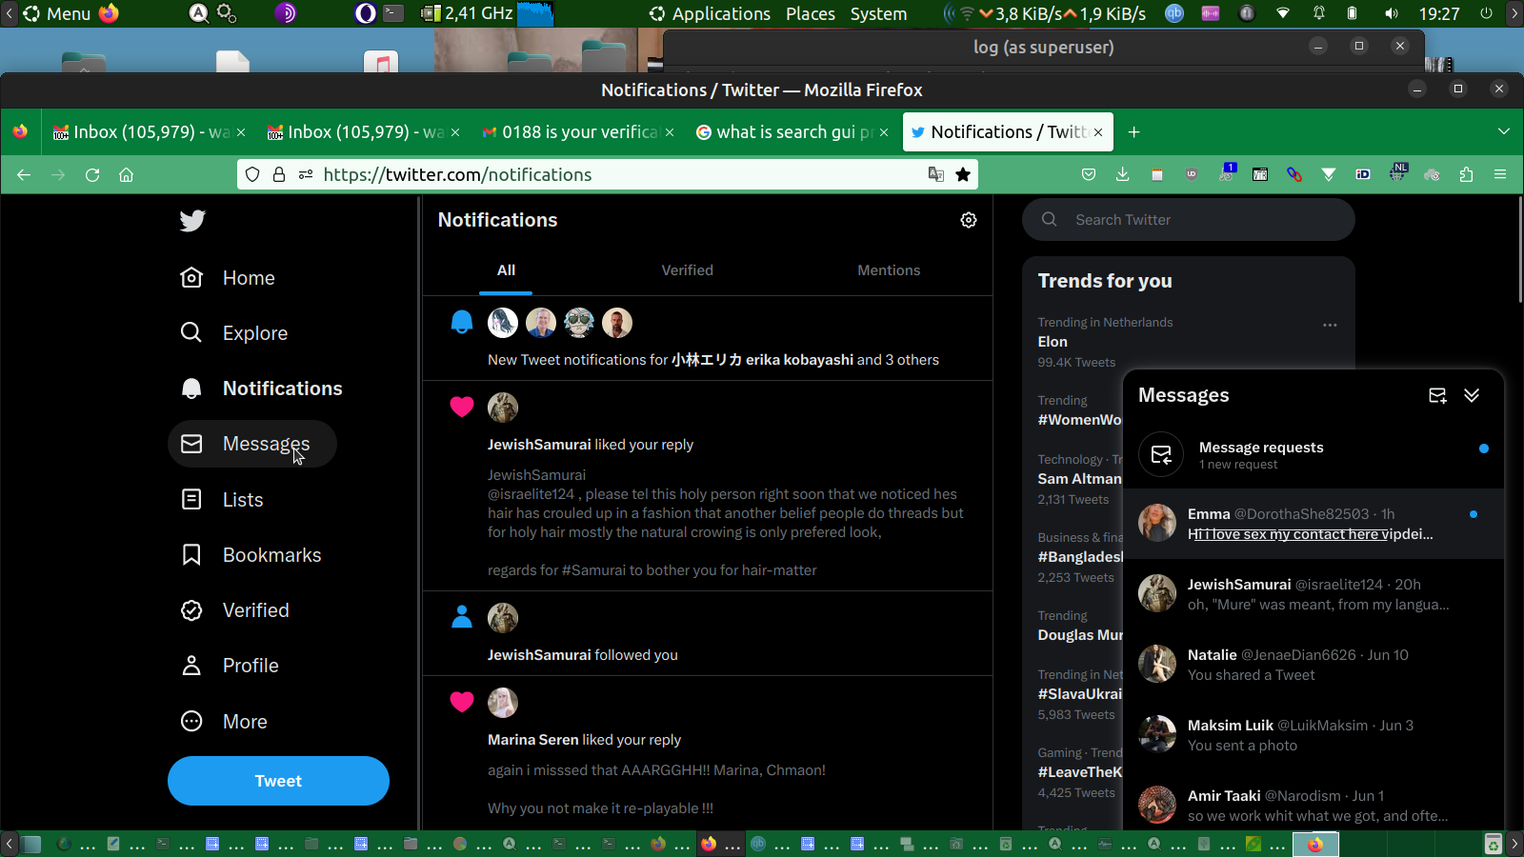Click the Search Twitter field
Screen dimensions: 1524x857
coord(1189,220)
